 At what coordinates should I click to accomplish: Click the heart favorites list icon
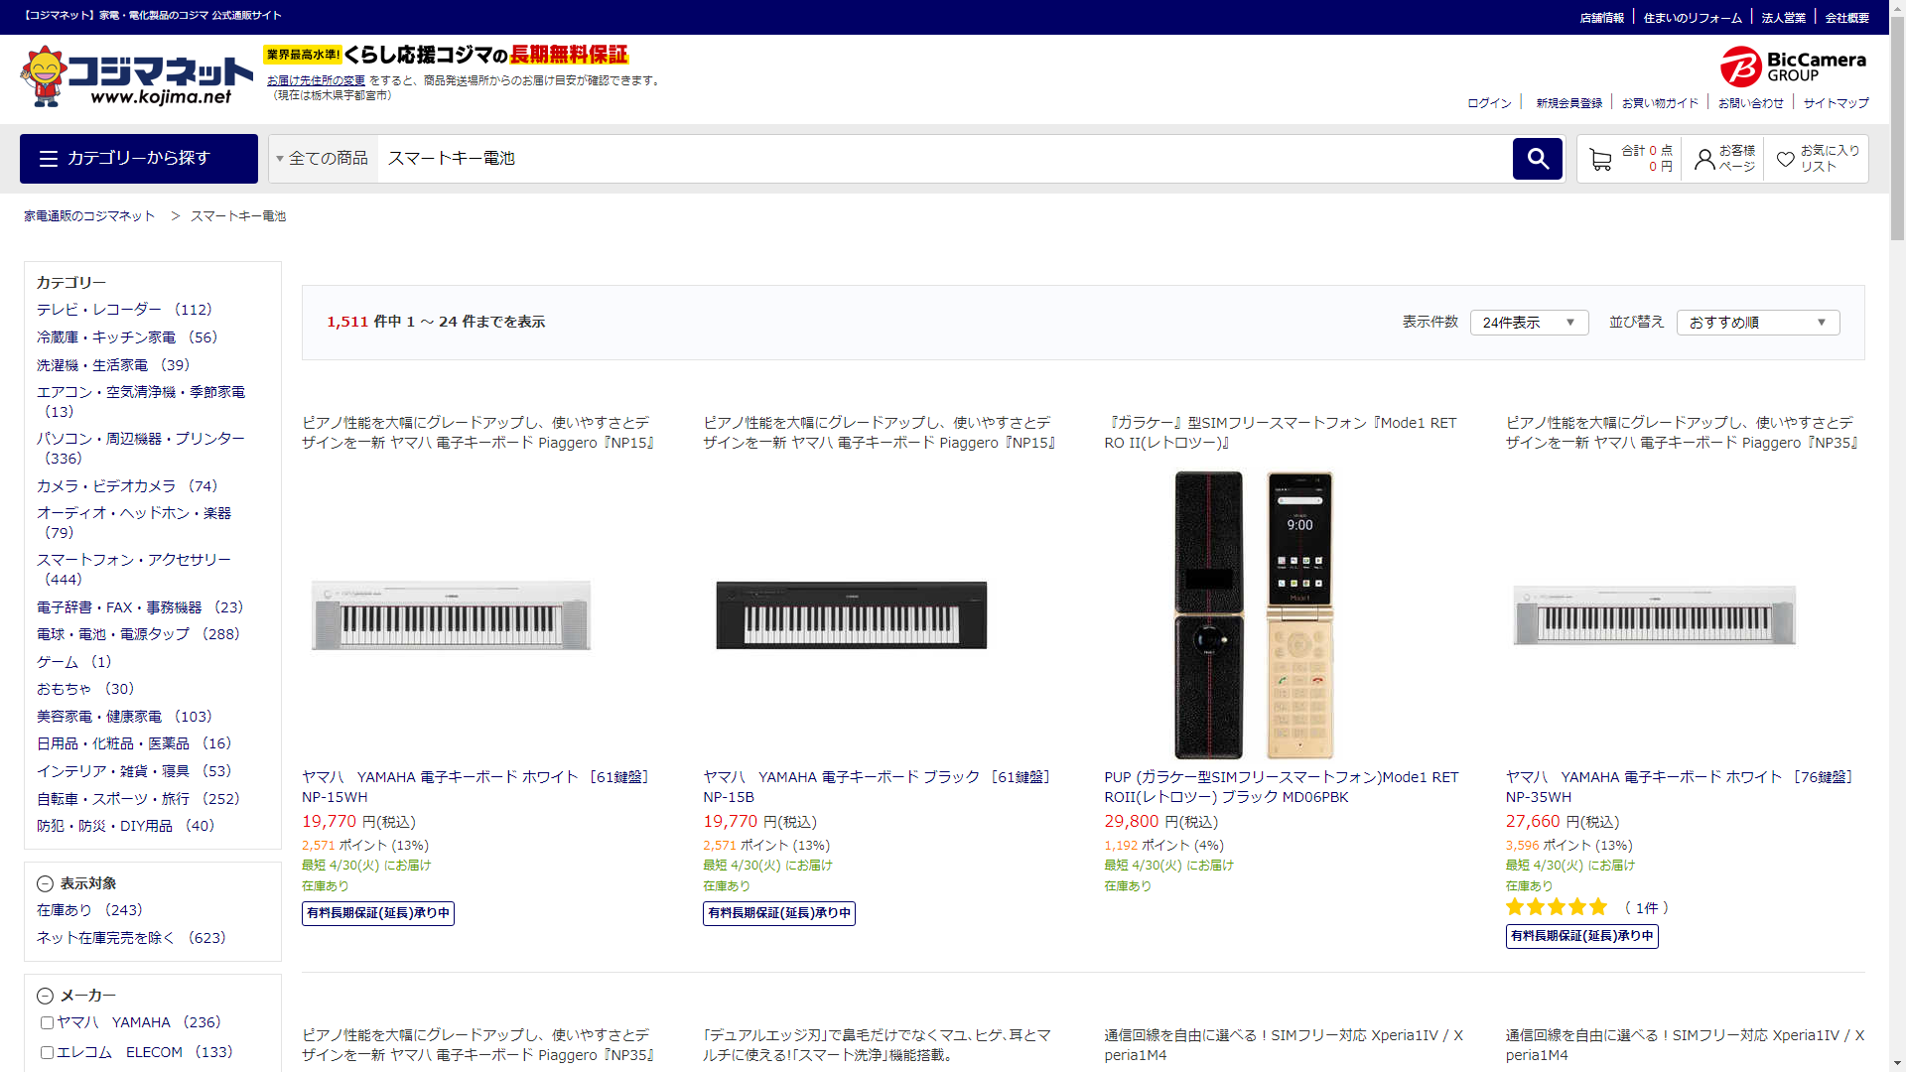pyautogui.click(x=1785, y=159)
